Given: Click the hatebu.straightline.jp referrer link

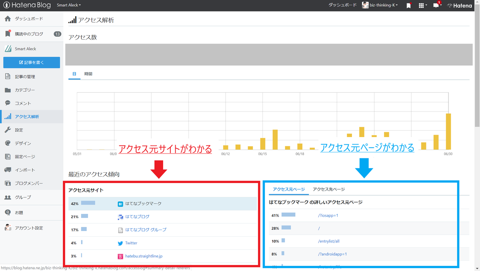Looking at the screenshot, I should [144, 256].
